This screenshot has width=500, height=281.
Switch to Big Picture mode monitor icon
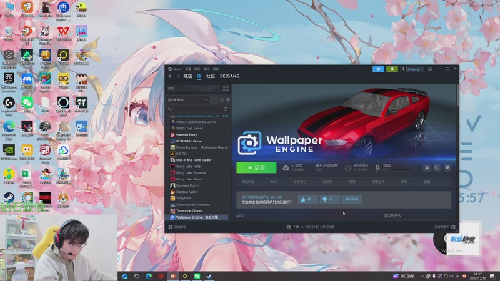[x=430, y=69]
